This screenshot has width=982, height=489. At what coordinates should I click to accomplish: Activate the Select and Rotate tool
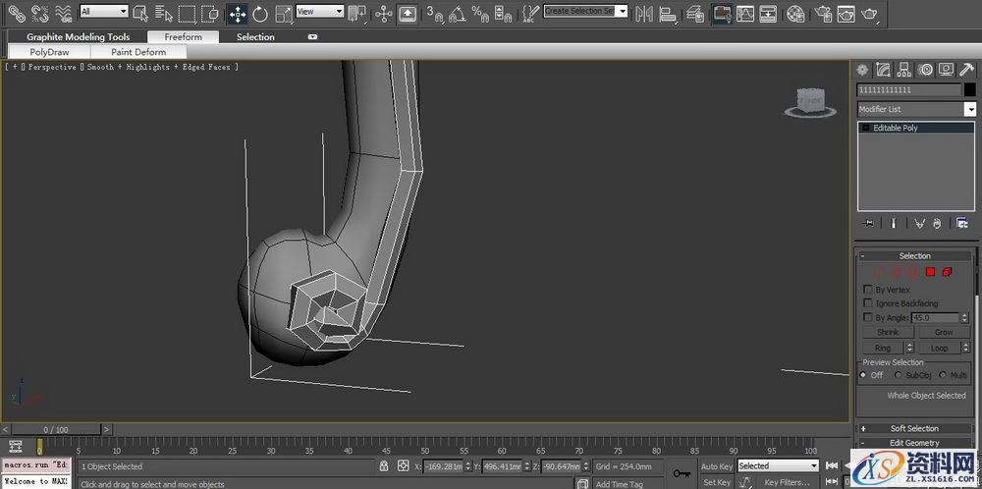[x=260, y=14]
